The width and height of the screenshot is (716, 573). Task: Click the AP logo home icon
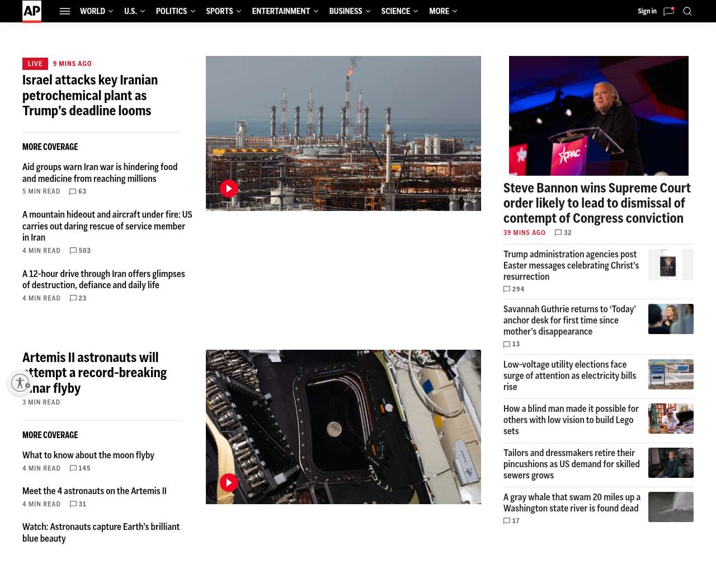click(x=32, y=11)
